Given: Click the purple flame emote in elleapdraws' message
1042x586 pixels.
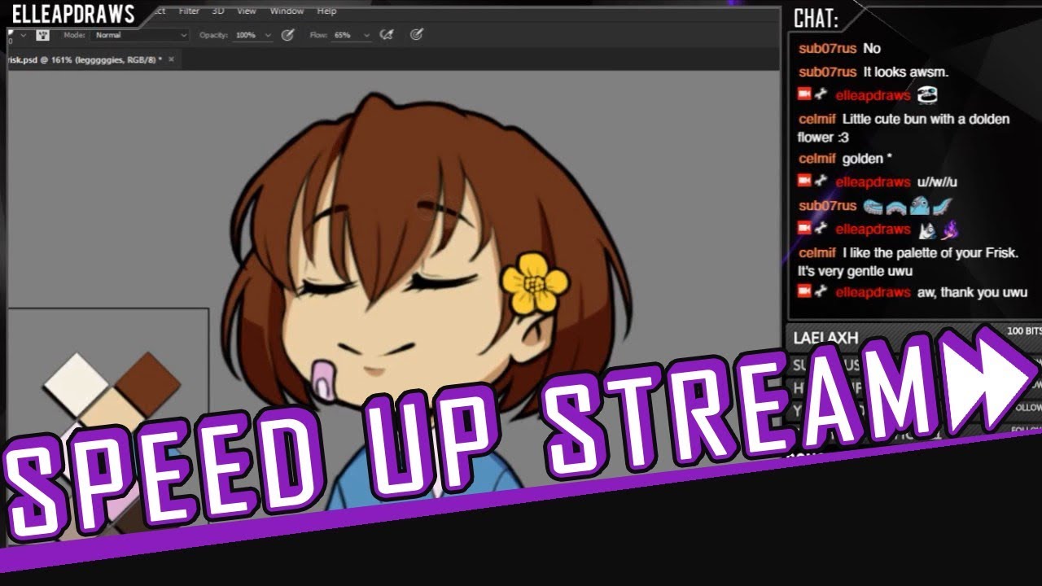Looking at the screenshot, I should pos(949,230).
